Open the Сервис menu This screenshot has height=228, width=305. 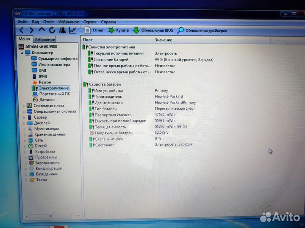point(90,22)
